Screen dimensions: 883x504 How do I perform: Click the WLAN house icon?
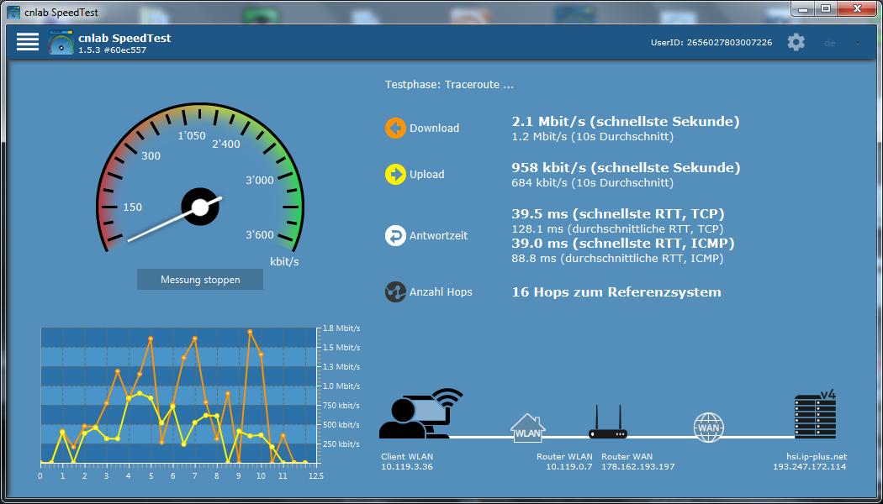[x=528, y=428]
